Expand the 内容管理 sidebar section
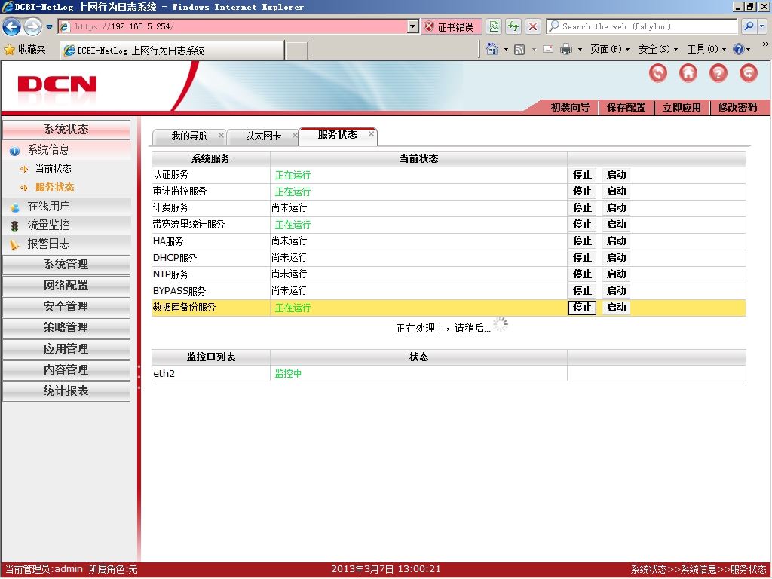The height and width of the screenshot is (579, 772). (66, 370)
